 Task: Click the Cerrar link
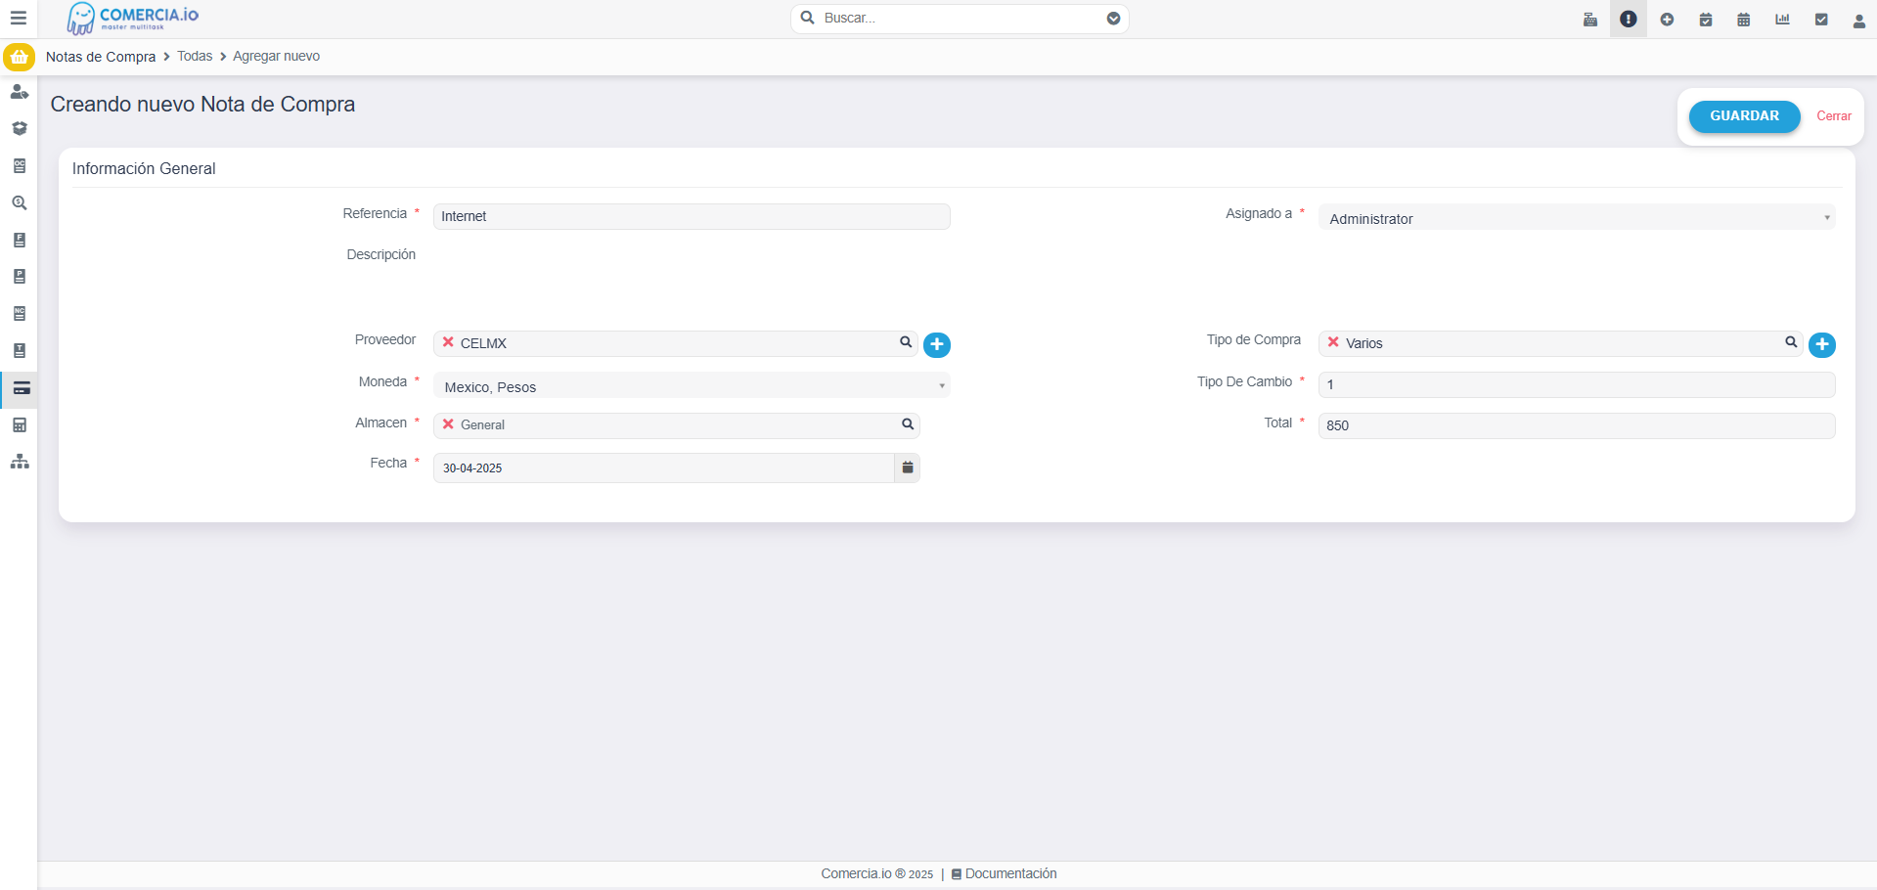(x=1834, y=115)
